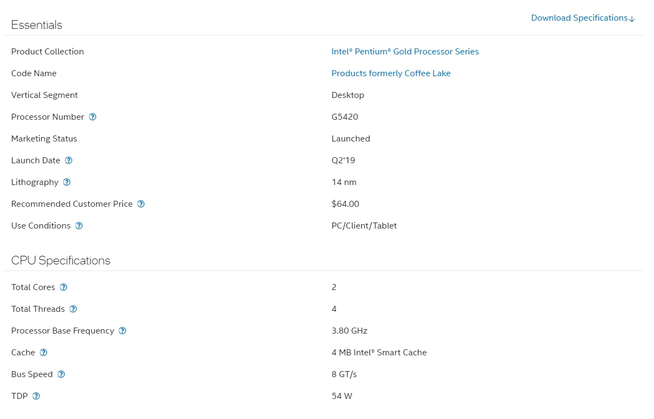
Task: Click the Lithography info icon
Action: (x=67, y=182)
